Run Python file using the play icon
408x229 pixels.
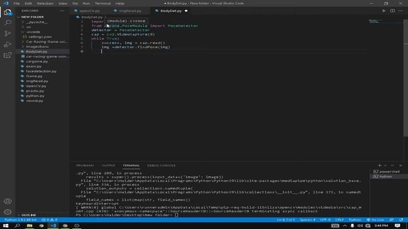tap(384, 11)
